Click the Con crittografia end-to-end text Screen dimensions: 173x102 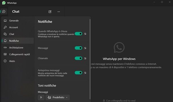[x=121, y=101]
